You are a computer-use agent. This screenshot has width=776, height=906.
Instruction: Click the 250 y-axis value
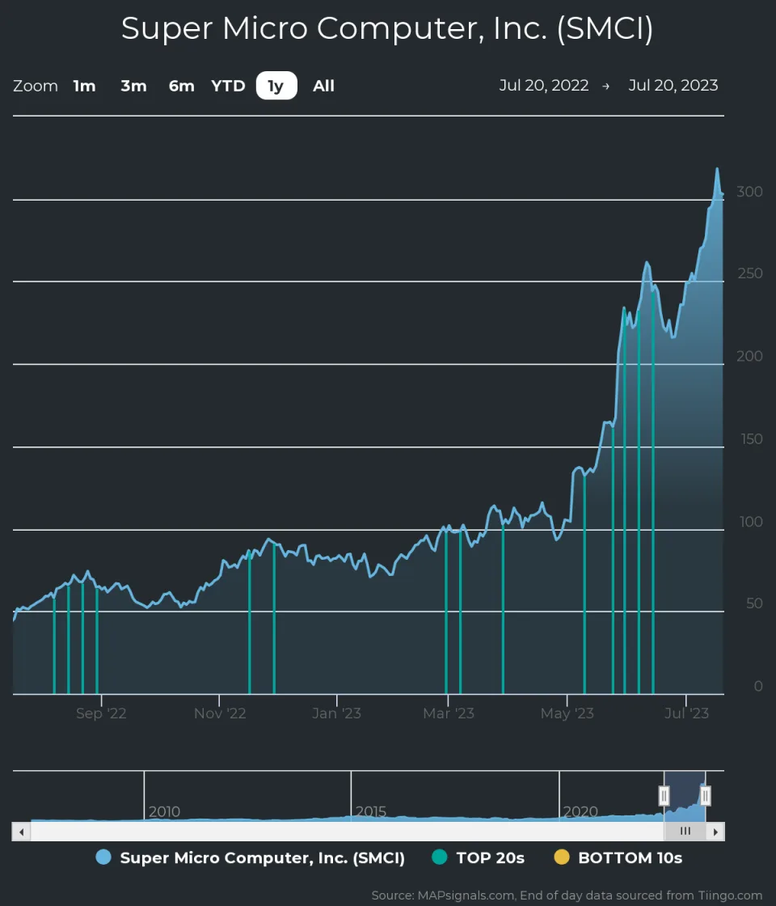[750, 273]
